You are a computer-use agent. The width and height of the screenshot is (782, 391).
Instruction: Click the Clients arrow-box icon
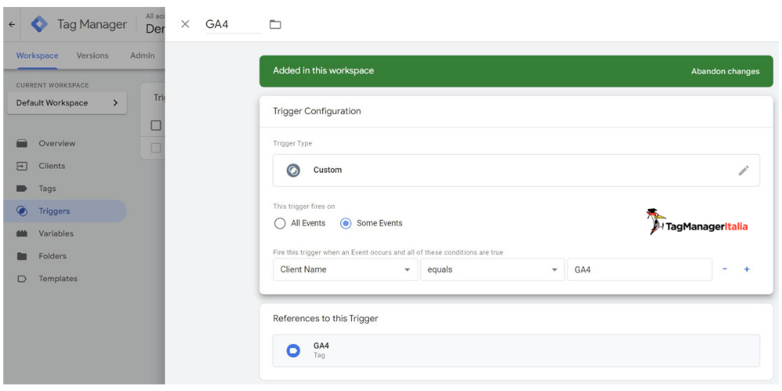click(x=21, y=166)
